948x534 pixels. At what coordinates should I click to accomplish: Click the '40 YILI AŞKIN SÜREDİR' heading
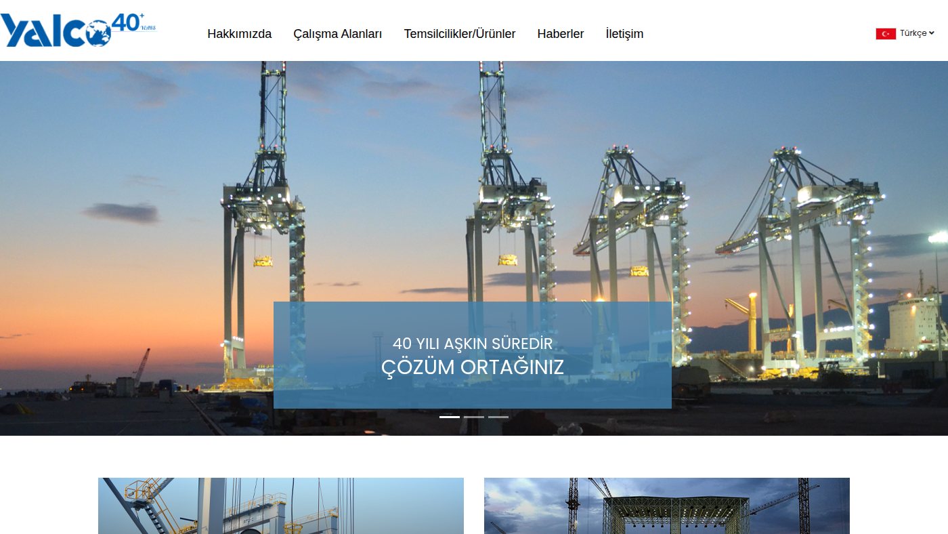click(473, 344)
